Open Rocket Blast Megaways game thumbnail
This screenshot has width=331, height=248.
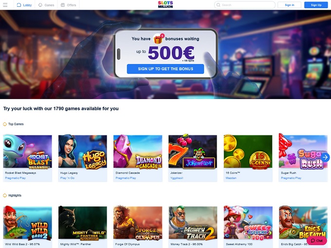pos(27,151)
